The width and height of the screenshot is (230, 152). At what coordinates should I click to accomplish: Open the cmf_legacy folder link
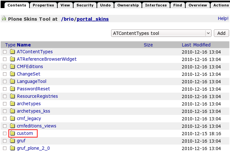point(29,118)
